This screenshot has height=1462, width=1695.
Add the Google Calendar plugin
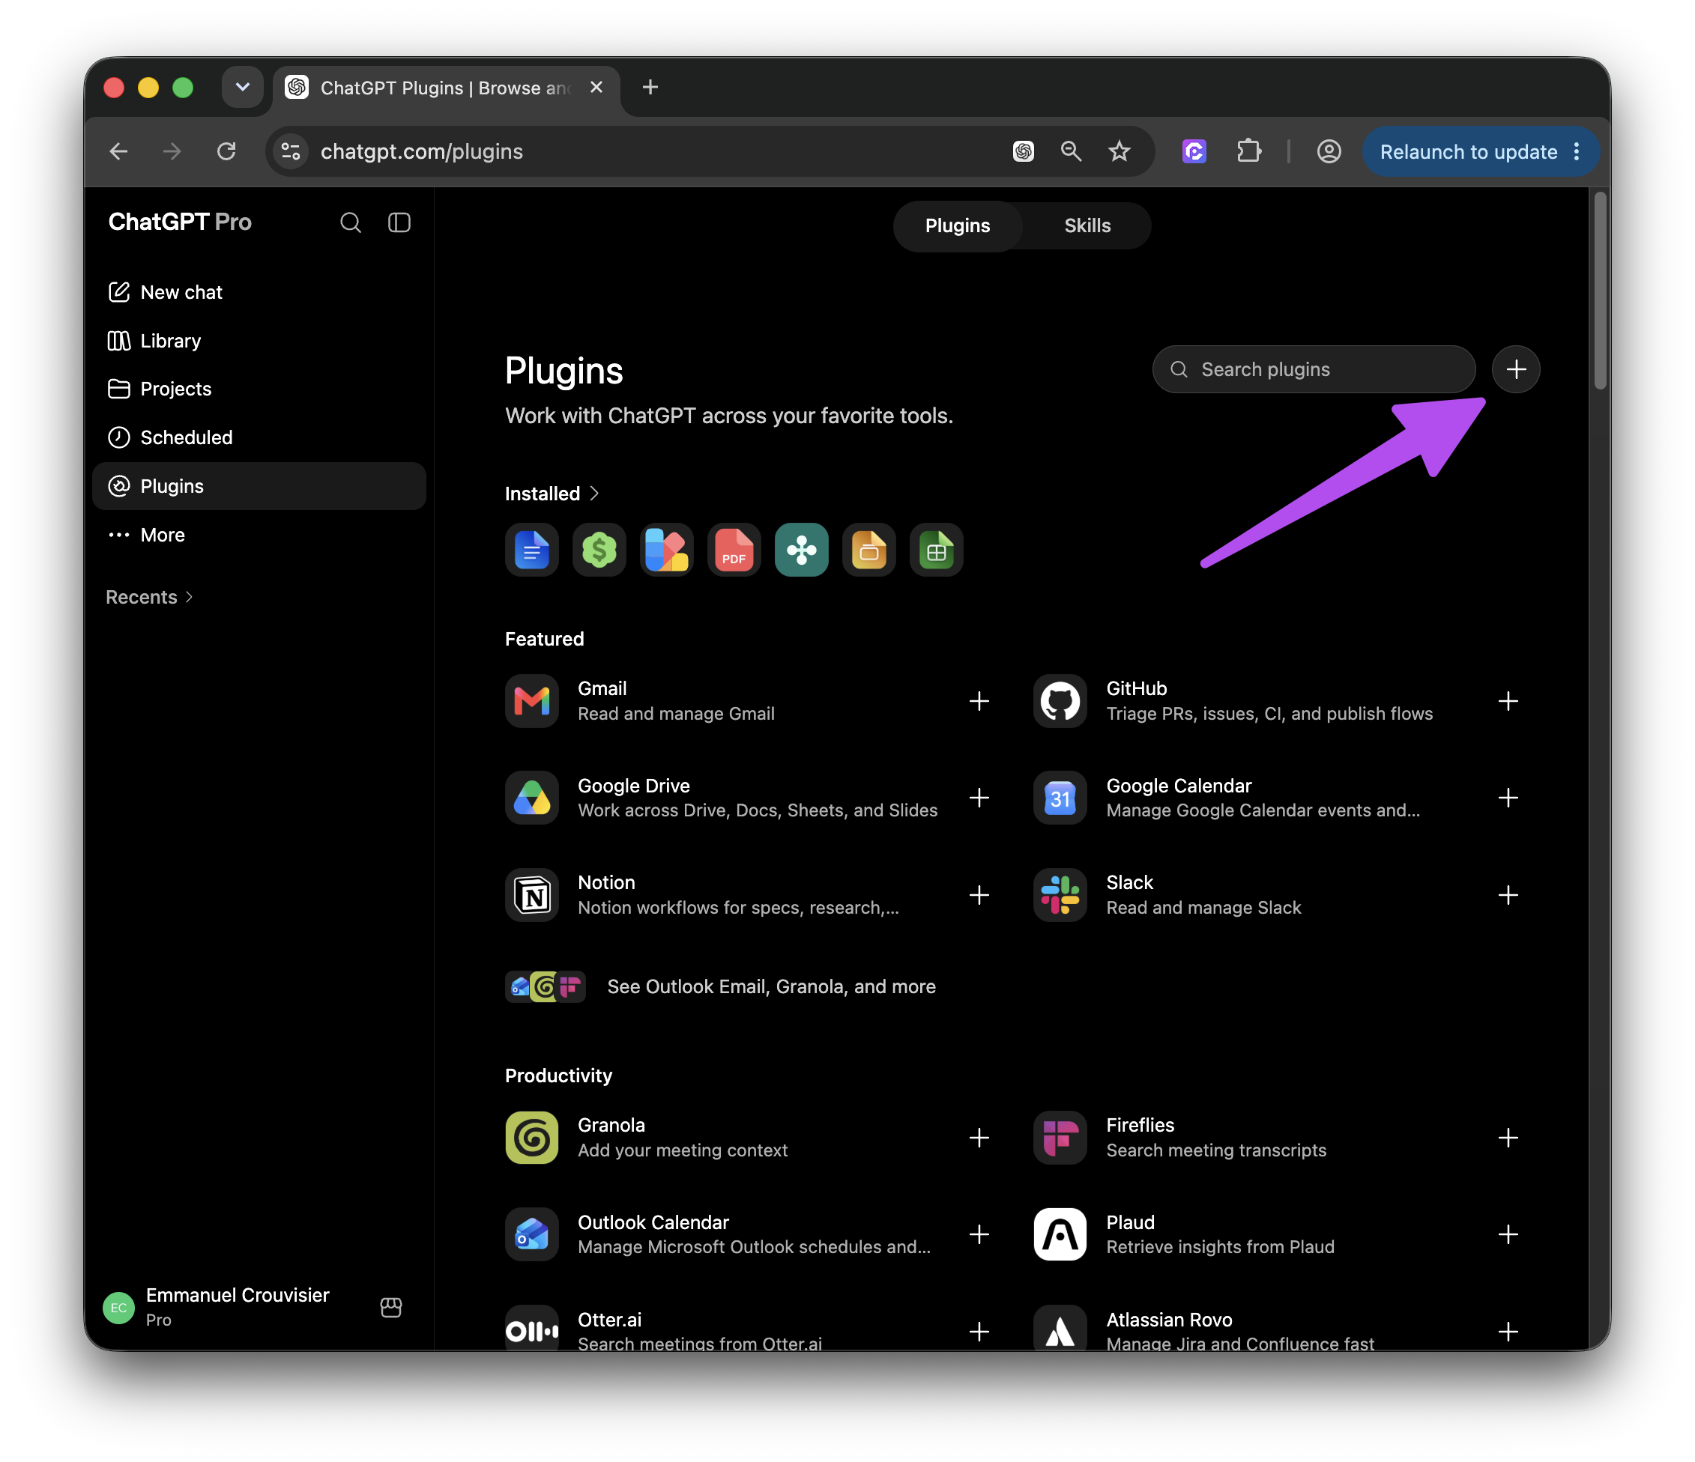coord(1508,797)
